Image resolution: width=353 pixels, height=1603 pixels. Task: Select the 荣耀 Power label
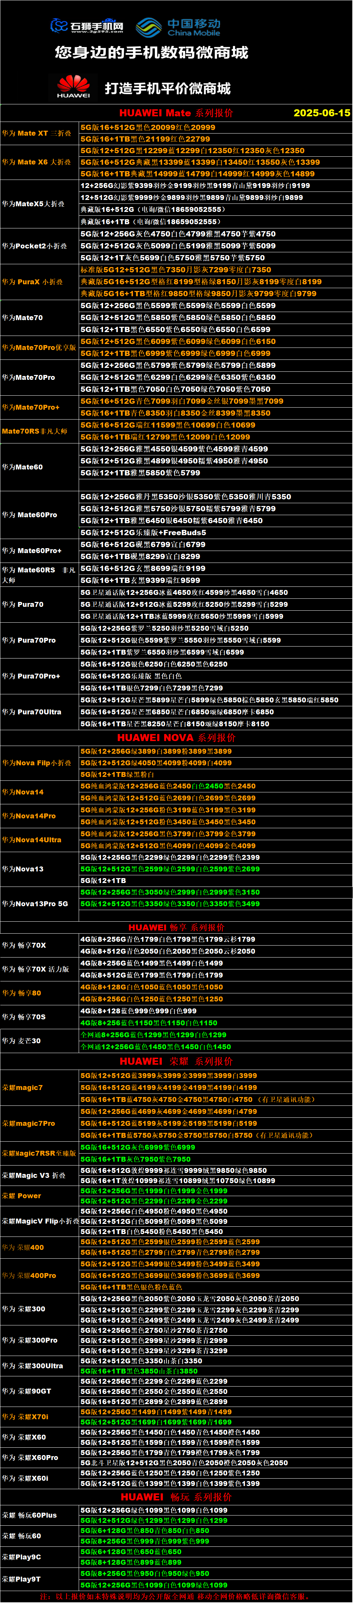(x=22, y=1195)
